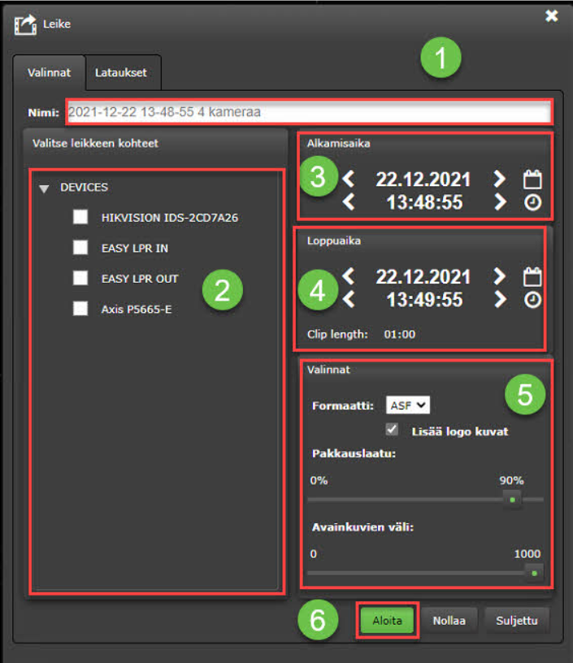
Task: Click into the Nimi text field
Action: (309, 112)
